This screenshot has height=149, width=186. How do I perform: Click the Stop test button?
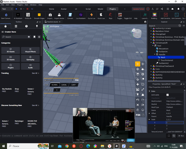(28, 9)
